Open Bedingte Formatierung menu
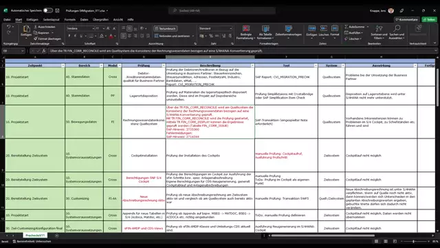440x248 pixels. coord(246,32)
